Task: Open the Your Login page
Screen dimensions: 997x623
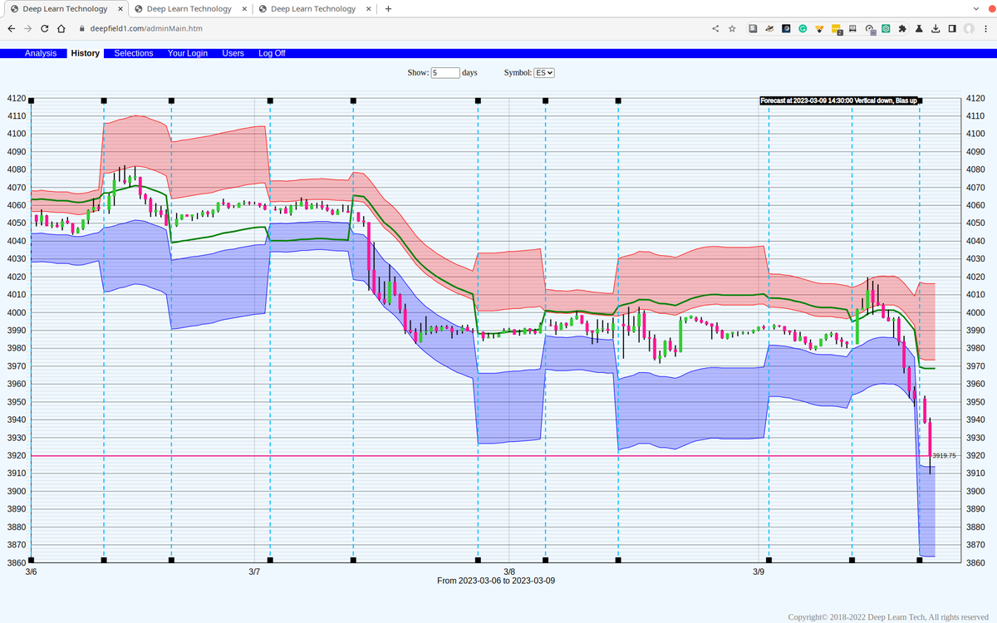Action: click(188, 53)
